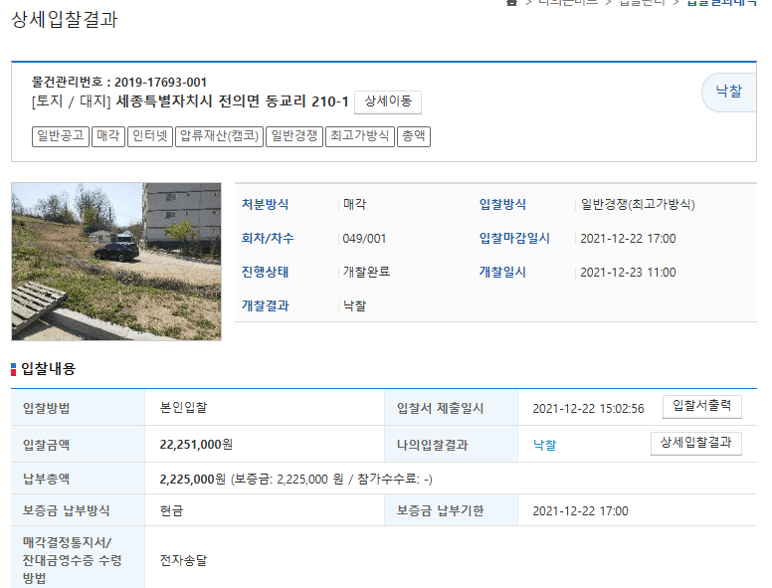Click the 납부총액 value 2,225,000원

(x=193, y=479)
